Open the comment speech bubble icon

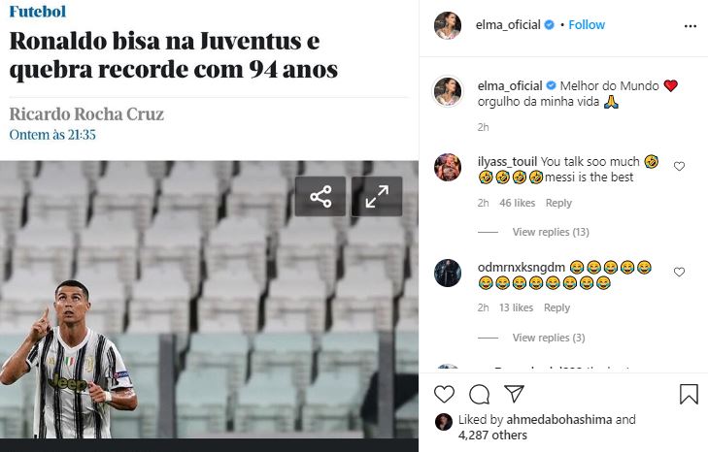coord(479,395)
